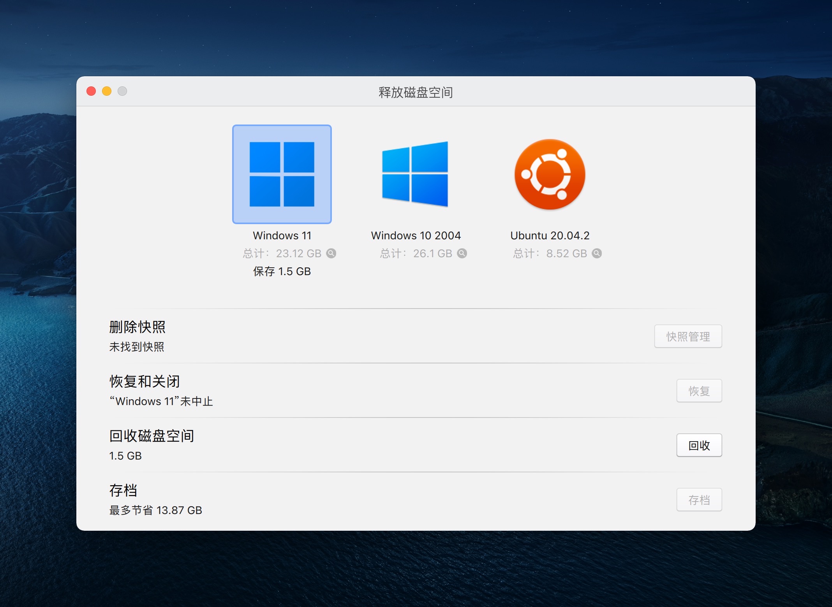
Task: Click the 恢复和关闭 heading
Action: tap(145, 381)
